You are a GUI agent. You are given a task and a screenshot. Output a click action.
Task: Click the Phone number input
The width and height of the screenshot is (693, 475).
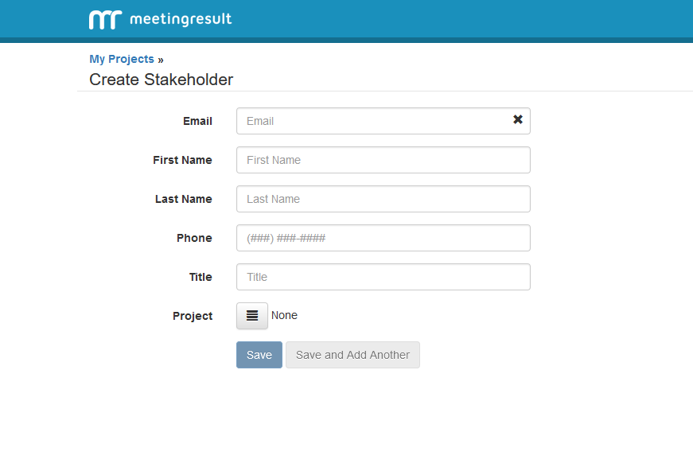coord(383,238)
